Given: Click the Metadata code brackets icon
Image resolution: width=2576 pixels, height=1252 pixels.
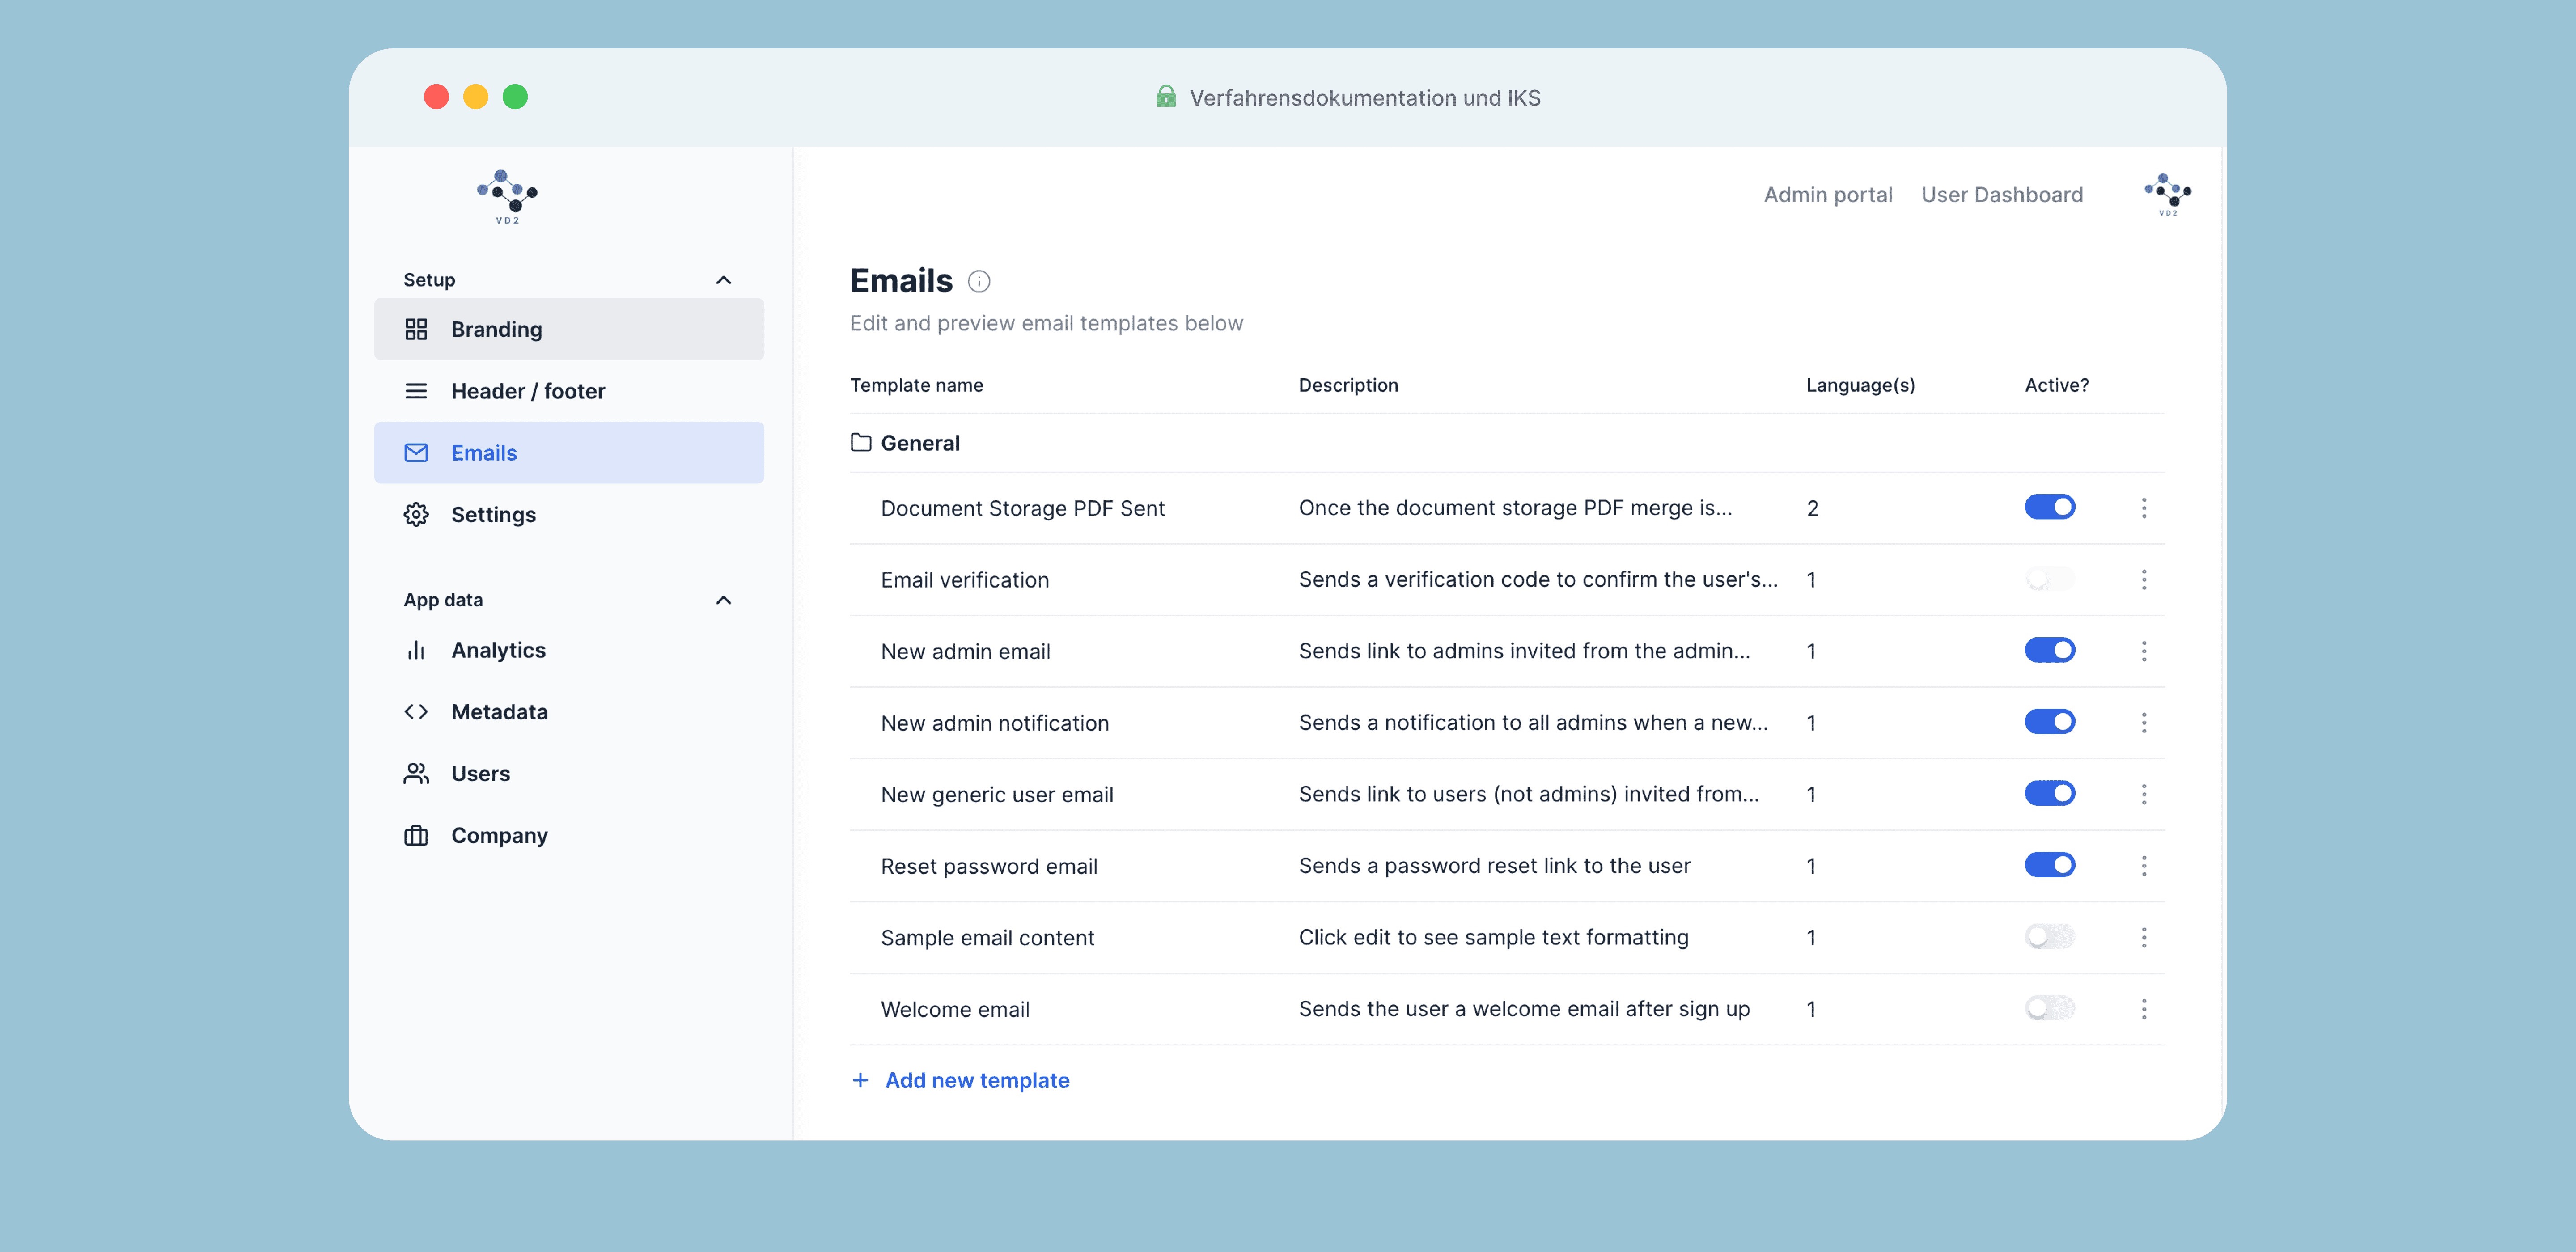Looking at the screenshot, I should pyautogui.click(x=416, y=712).
